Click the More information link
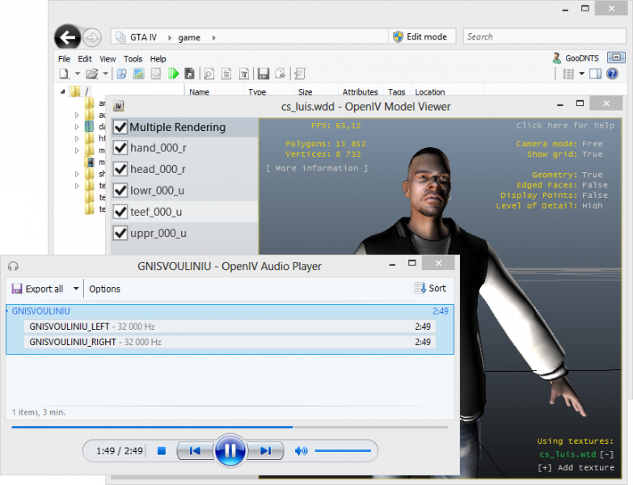Image resolution: width=633 pixels, height=485 pixels. pos(317,168)
